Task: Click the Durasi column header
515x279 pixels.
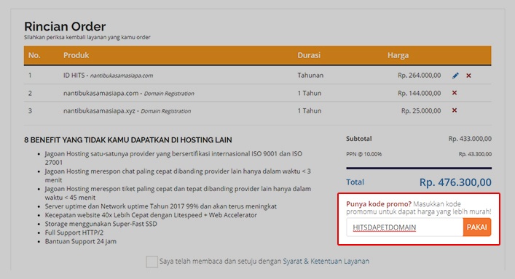Action: point(309,55)
